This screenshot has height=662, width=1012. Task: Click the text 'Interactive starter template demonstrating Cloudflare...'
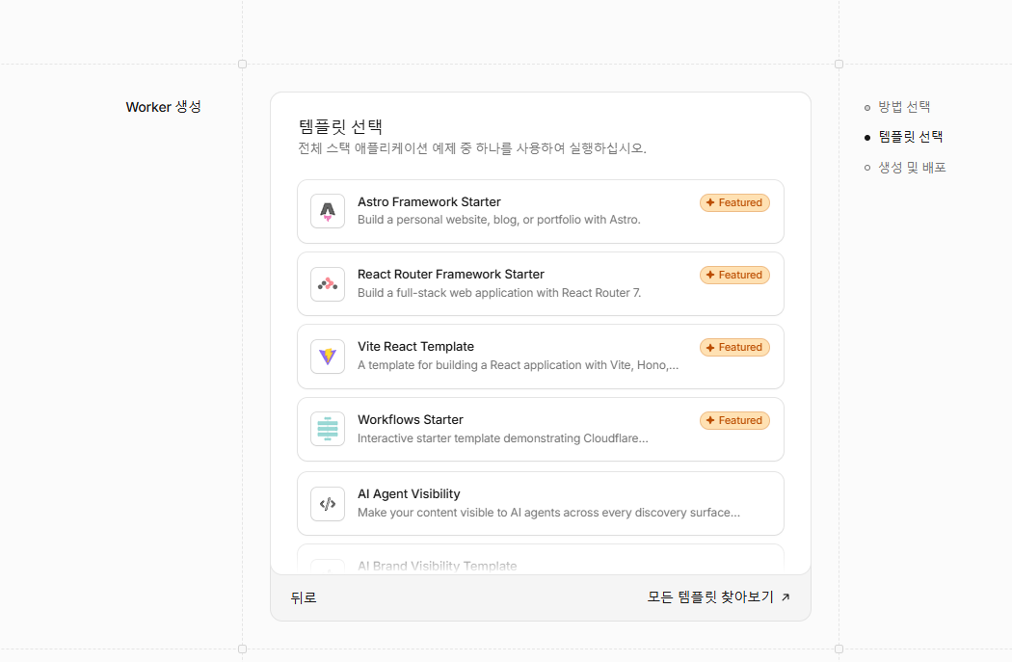tap(503, 438)
